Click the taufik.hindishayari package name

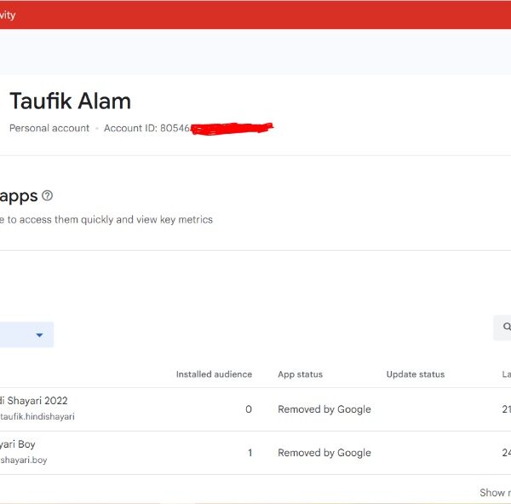[37, 417]
